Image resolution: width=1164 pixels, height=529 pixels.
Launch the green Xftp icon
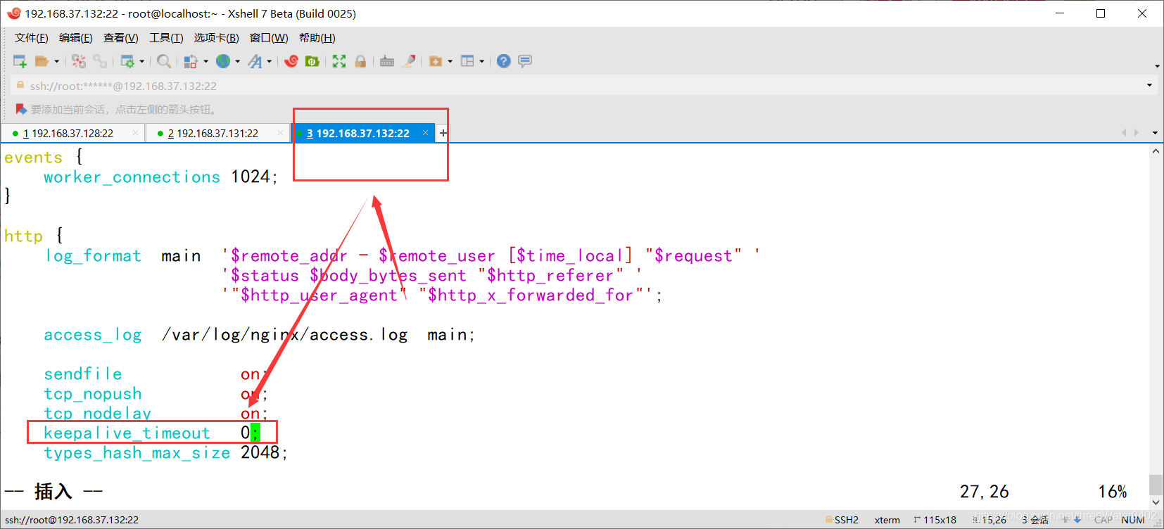312,61
